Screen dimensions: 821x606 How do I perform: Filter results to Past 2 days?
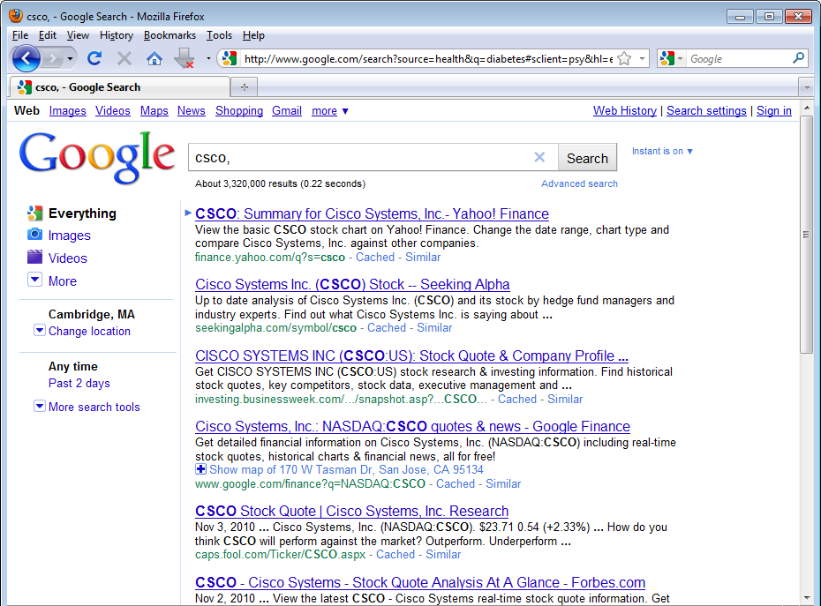click(79, 383)
